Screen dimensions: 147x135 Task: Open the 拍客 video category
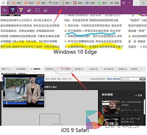(x=59, y=79)
